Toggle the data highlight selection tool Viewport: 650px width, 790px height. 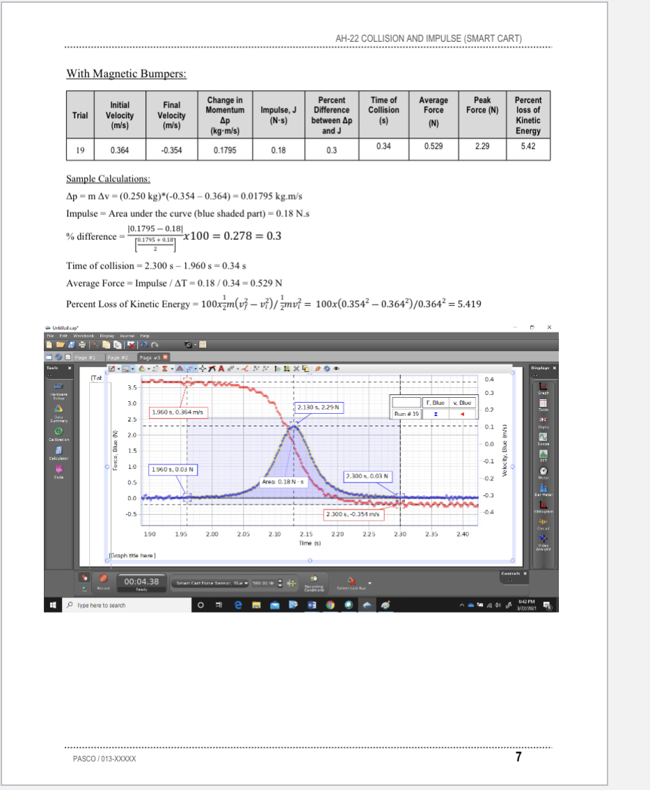point(125,369)
